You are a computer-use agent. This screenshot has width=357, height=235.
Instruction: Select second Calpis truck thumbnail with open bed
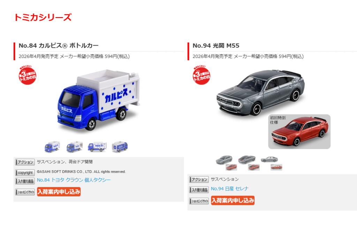pos(75,147)
